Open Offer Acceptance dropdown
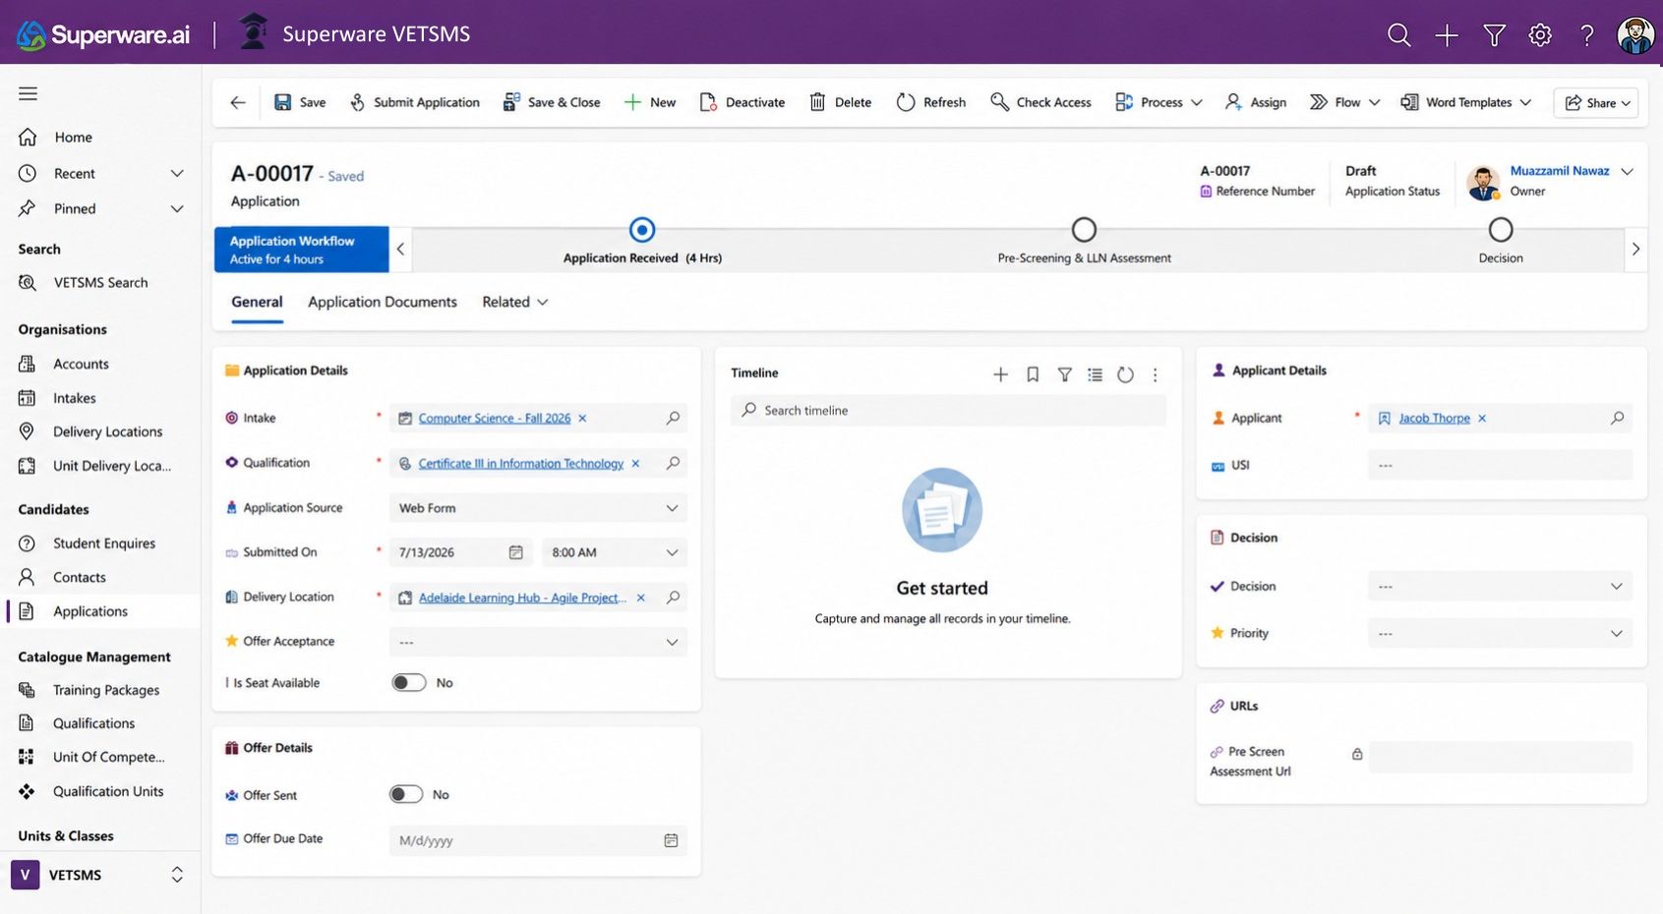1663x914 pixels. [538, 642]
